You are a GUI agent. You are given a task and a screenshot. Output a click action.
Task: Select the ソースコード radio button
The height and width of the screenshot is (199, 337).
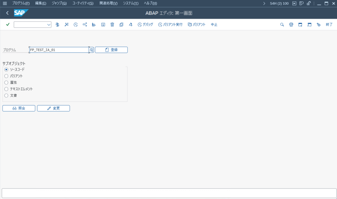[x=6, y=69]
